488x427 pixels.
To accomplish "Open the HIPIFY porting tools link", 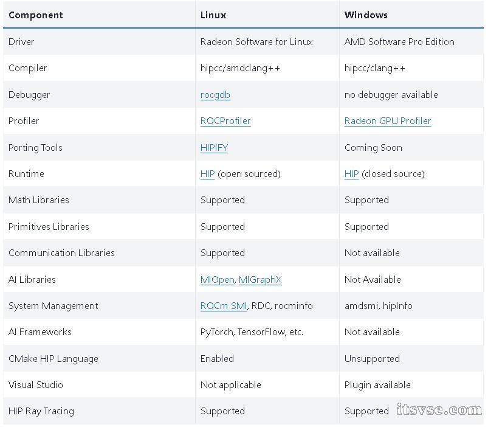I will [x=214, y=147].
